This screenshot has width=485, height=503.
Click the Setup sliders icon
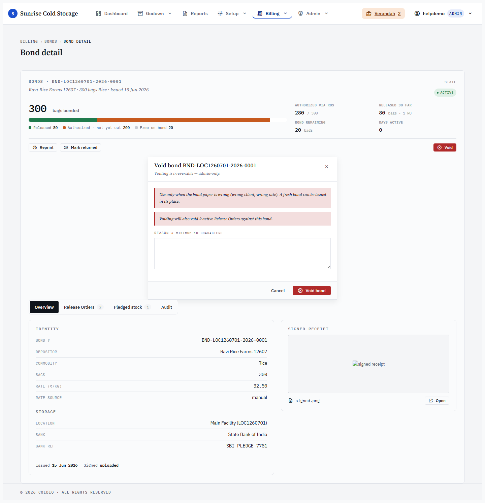point(220,13)
